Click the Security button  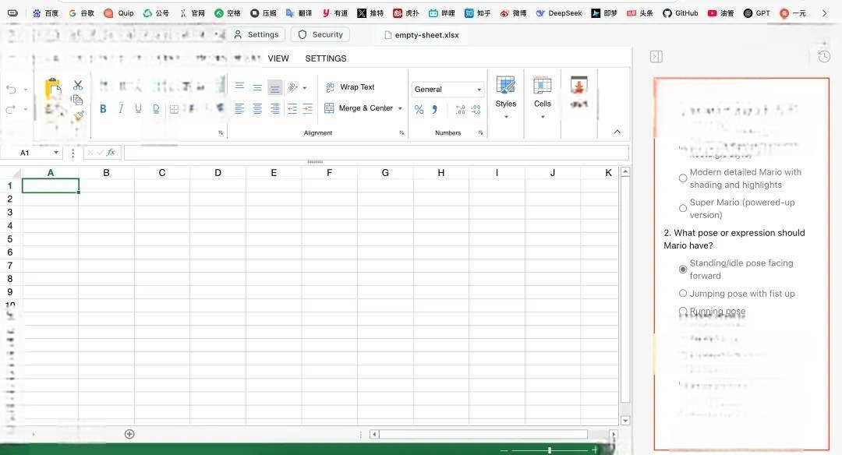(320, 34)
